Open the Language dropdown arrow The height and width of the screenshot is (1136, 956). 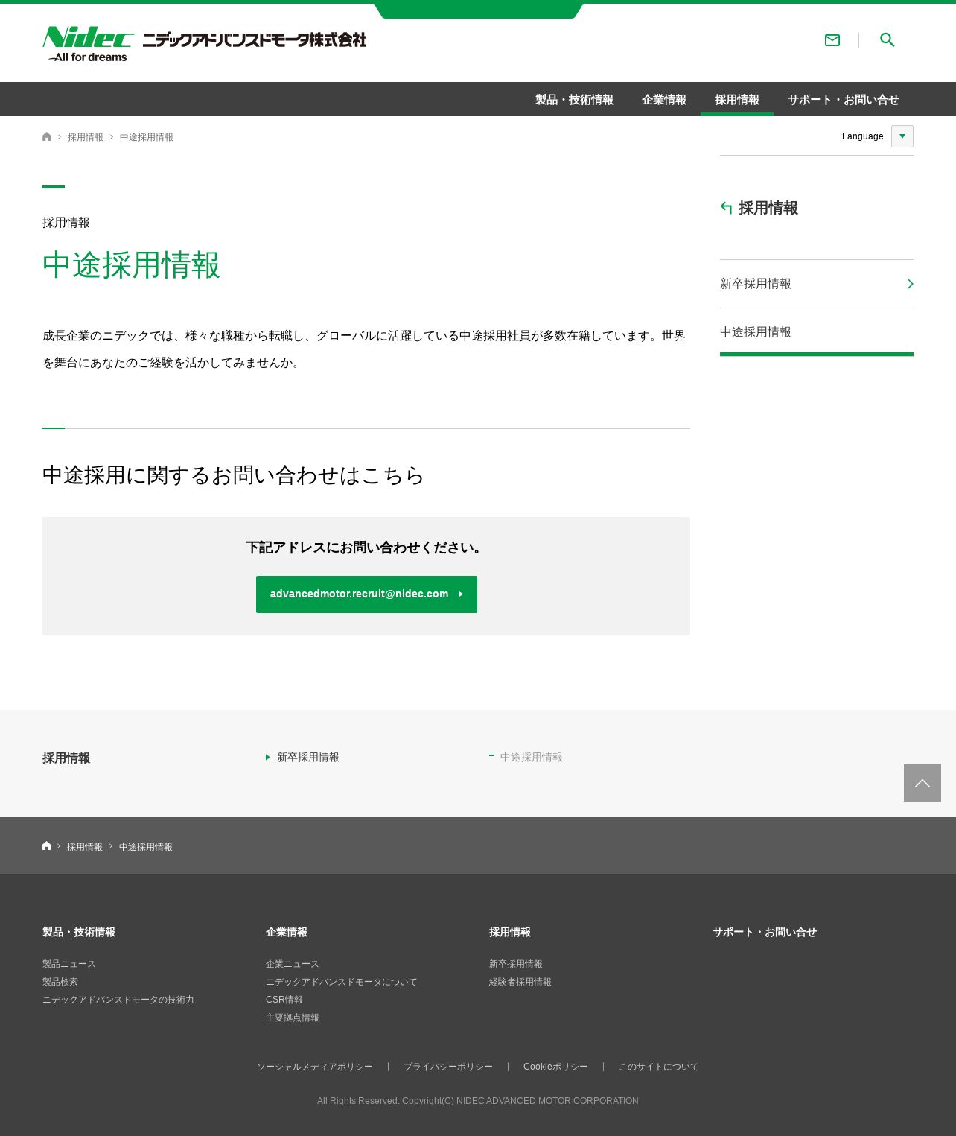pos(902,136)
